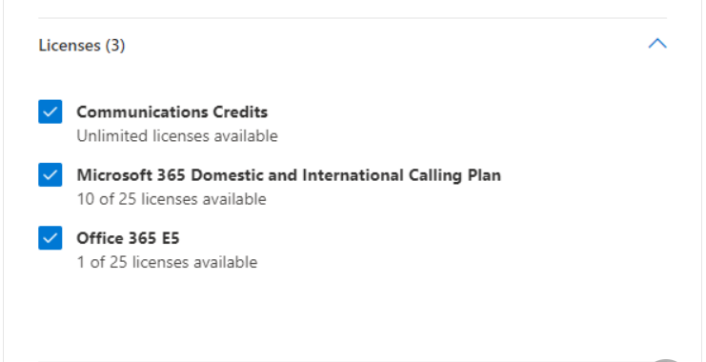The width and height of the screenshot is (706, 362).
Task: Uncheck the Communications Credits checkbox
Action: (50, 111)
